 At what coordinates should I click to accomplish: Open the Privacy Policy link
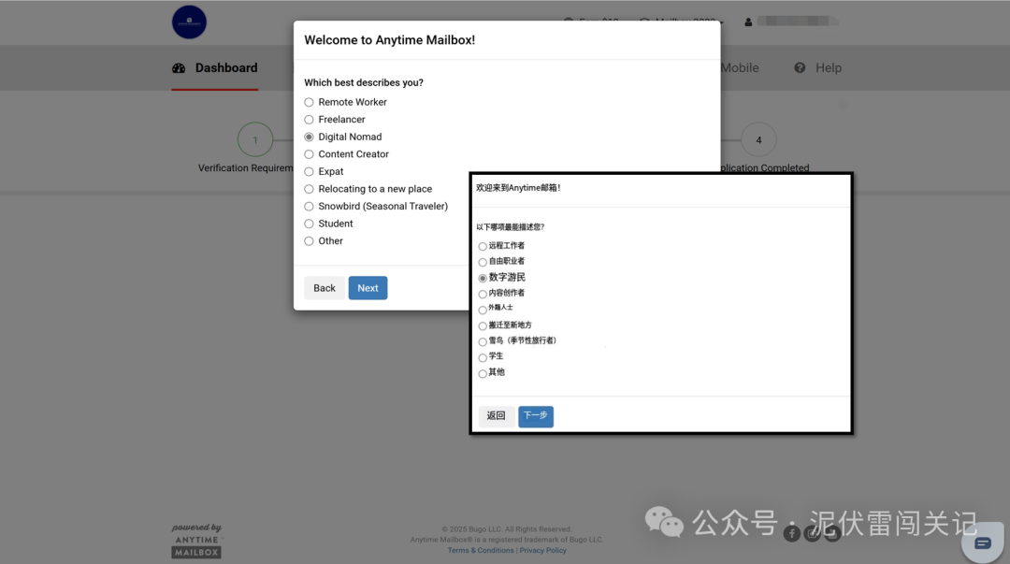[x=543, y=551]
